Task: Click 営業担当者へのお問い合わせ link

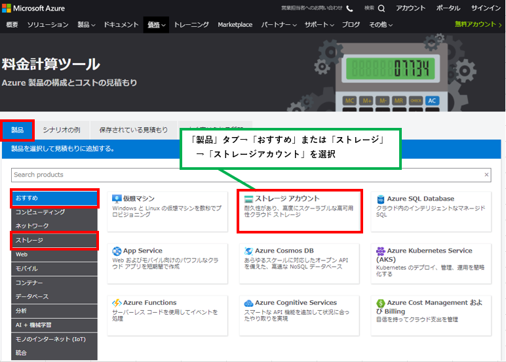Action: pyautogui.click(x=311, y=8)
